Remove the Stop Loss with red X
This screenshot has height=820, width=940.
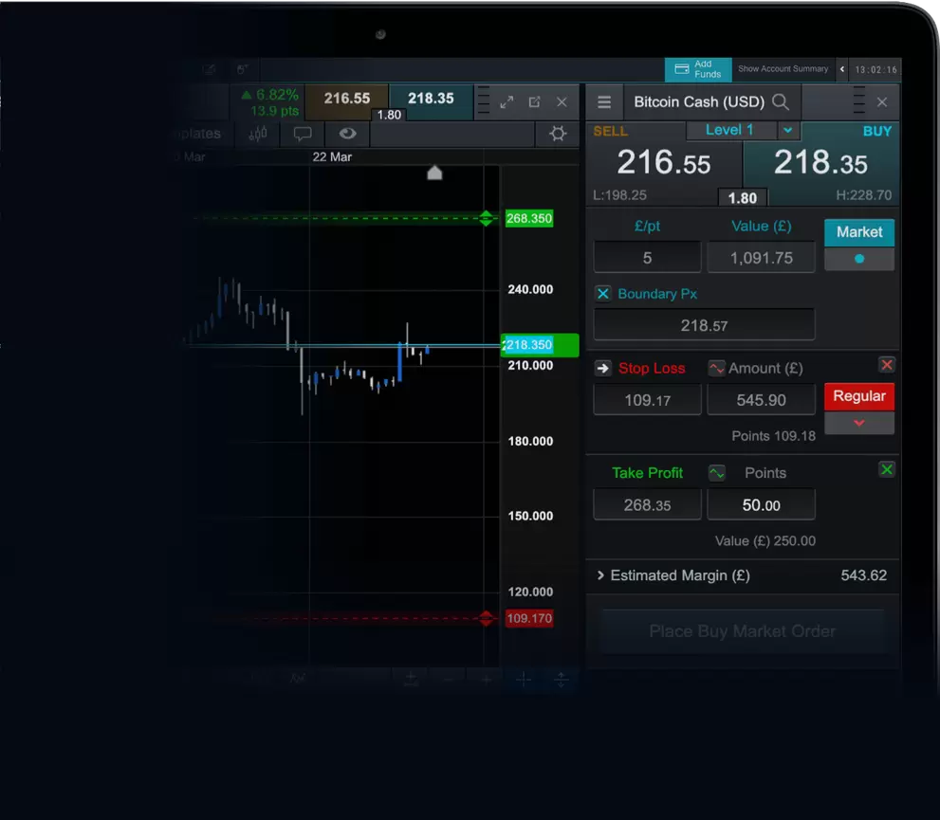click(x=886, y=365)
